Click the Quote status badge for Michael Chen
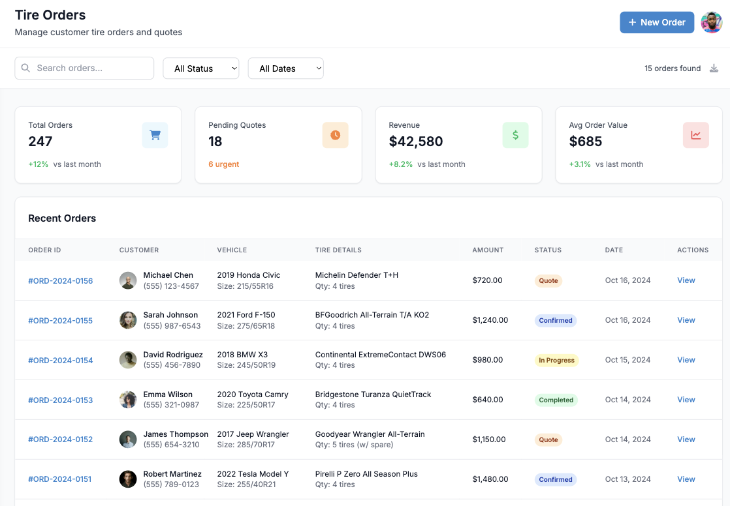 click(548, 280)
